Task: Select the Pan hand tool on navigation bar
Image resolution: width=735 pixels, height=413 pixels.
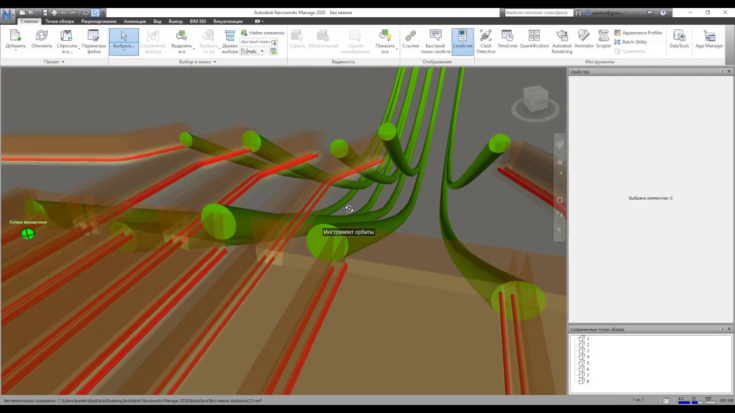Action: point(560,161)
